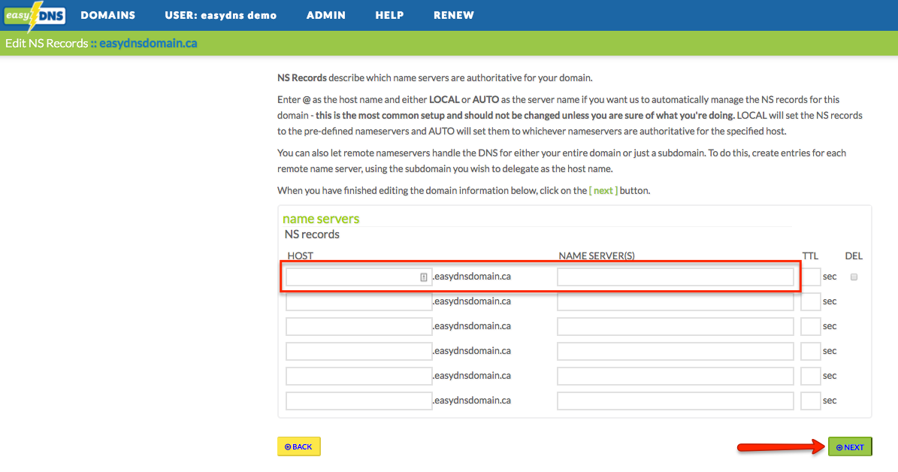Click the TTL column header
898x472 pixels.
coord(810,256)
